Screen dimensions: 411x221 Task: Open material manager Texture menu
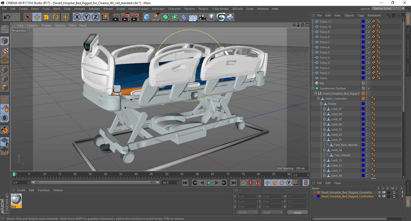pyautogui.click(x=58, y=190)
